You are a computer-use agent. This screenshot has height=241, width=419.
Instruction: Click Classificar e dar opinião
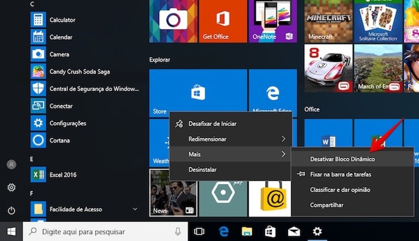340,190
